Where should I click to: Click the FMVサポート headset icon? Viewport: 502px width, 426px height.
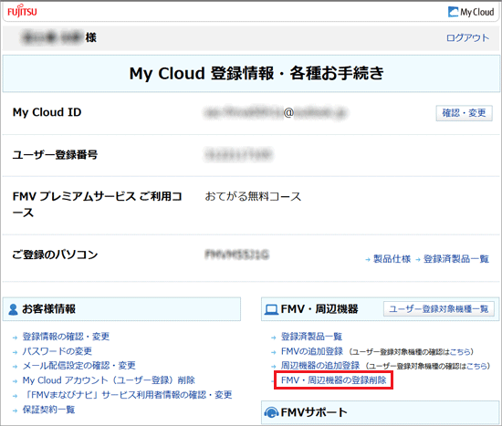(x=271, y=412)
